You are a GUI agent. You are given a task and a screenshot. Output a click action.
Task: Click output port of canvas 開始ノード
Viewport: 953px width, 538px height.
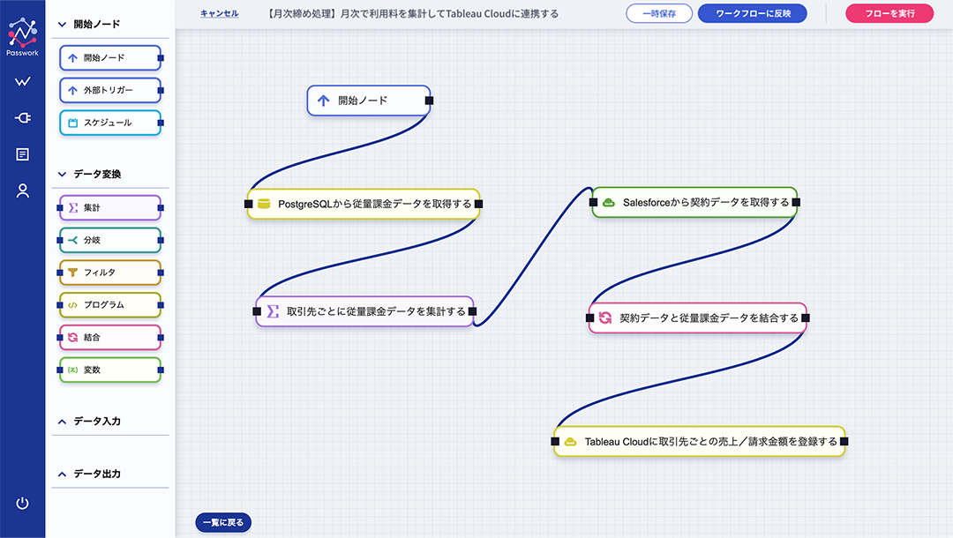tap(429, 101)
